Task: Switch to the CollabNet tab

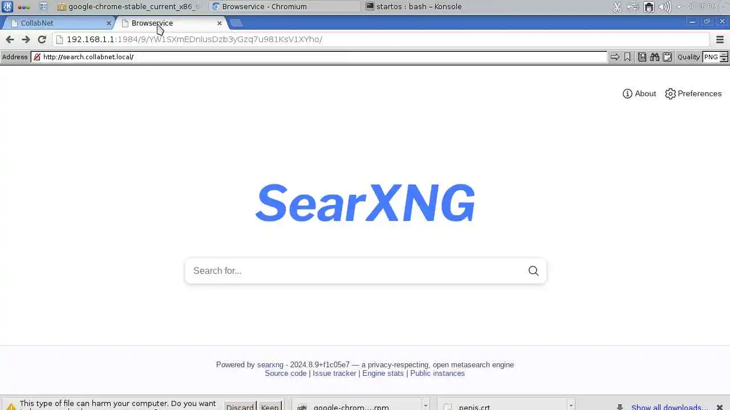Action: 59,23
